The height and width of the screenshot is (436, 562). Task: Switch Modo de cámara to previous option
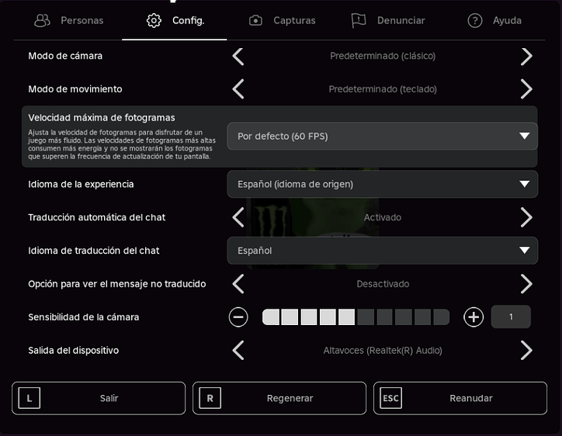pos(238,57)
